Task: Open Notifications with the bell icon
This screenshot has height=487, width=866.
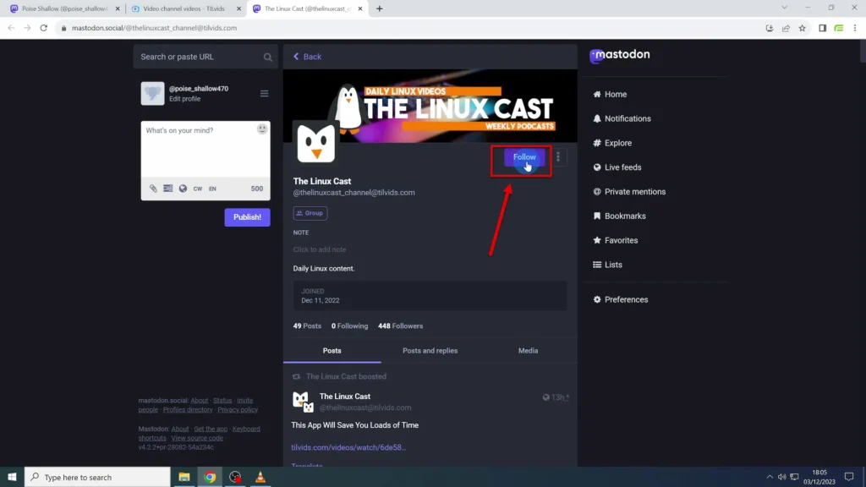Action: [622, 118]
